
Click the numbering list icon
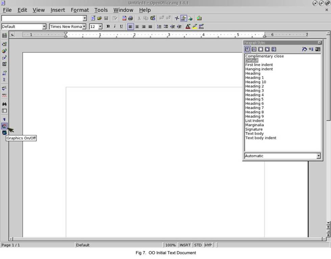click(159, 27)
